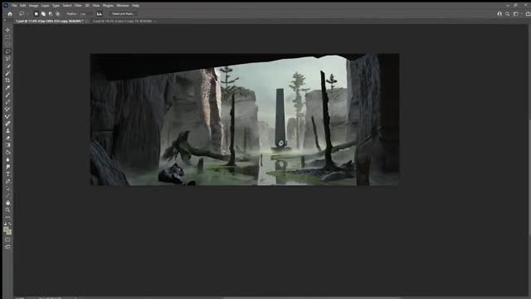
Task: Select the Rectangular Marquee tool
Action: coord(7,37)
